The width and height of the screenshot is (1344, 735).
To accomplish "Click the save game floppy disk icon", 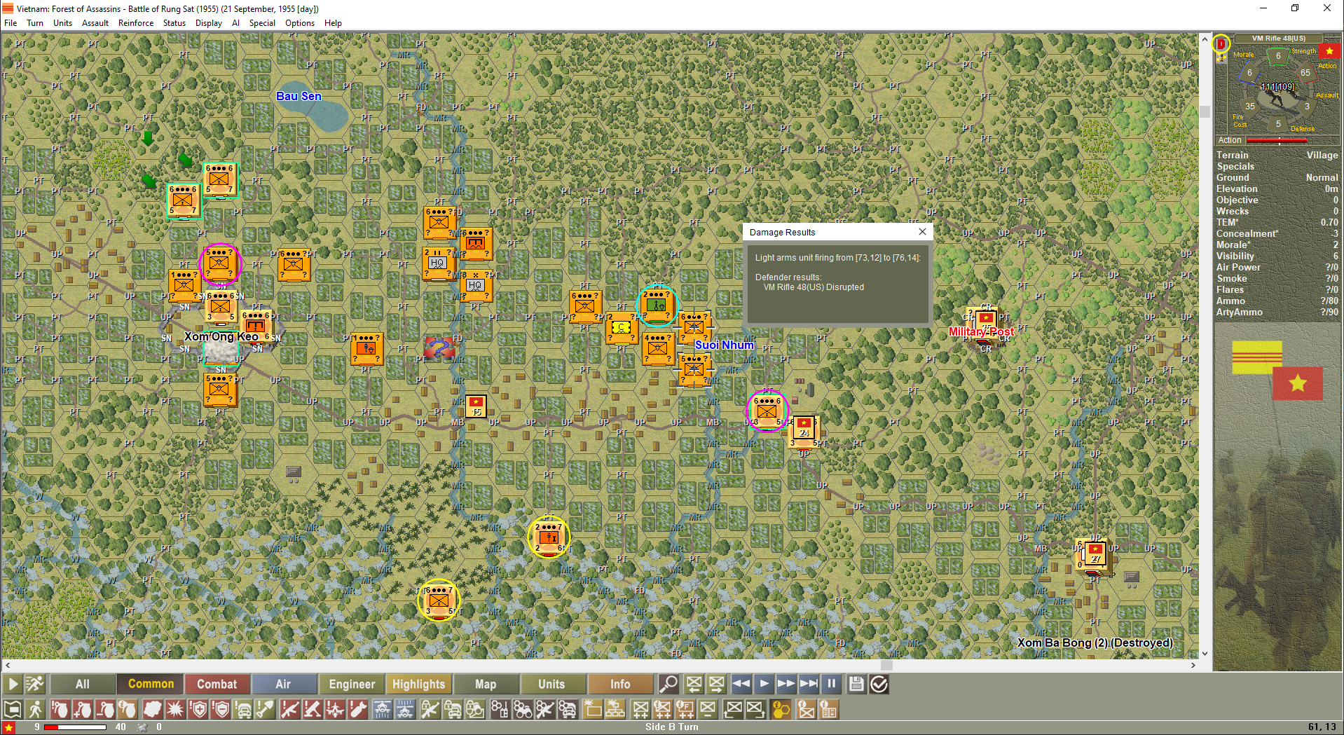I will (x=856, y=684).
